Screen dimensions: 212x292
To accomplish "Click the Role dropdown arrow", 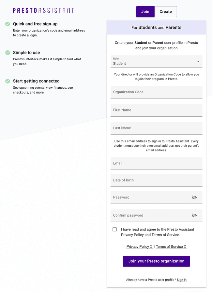I will [198, 62].
